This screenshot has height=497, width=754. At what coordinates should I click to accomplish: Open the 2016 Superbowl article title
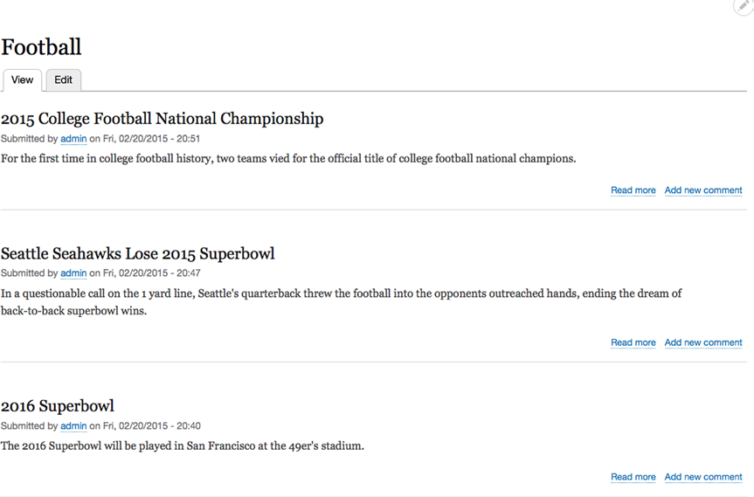[x=57, y=405]
